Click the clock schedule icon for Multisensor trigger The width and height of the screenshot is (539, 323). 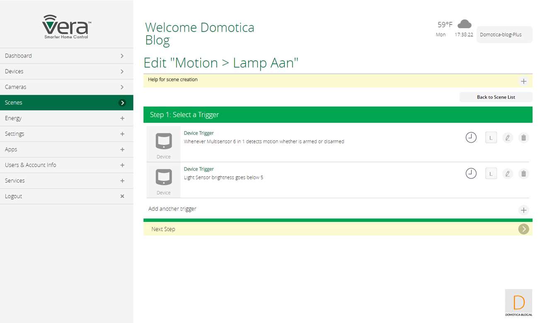pyautogui.click(x=471, y=138)
